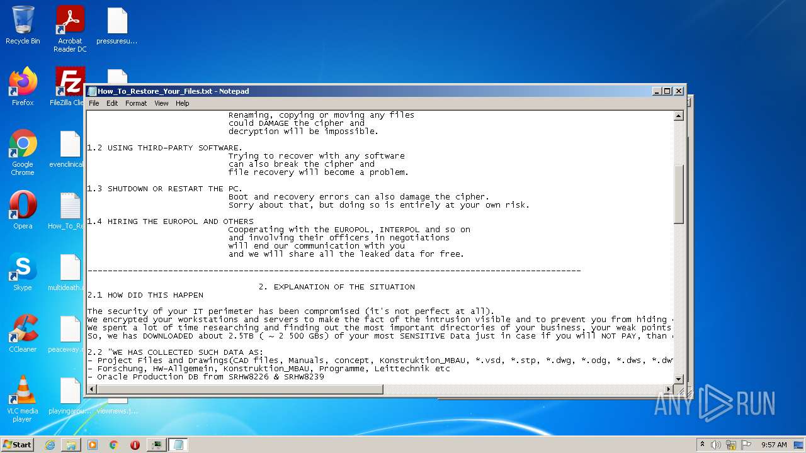
Task: Open Windows Explorer from taskbar
Action: [71, 445]
